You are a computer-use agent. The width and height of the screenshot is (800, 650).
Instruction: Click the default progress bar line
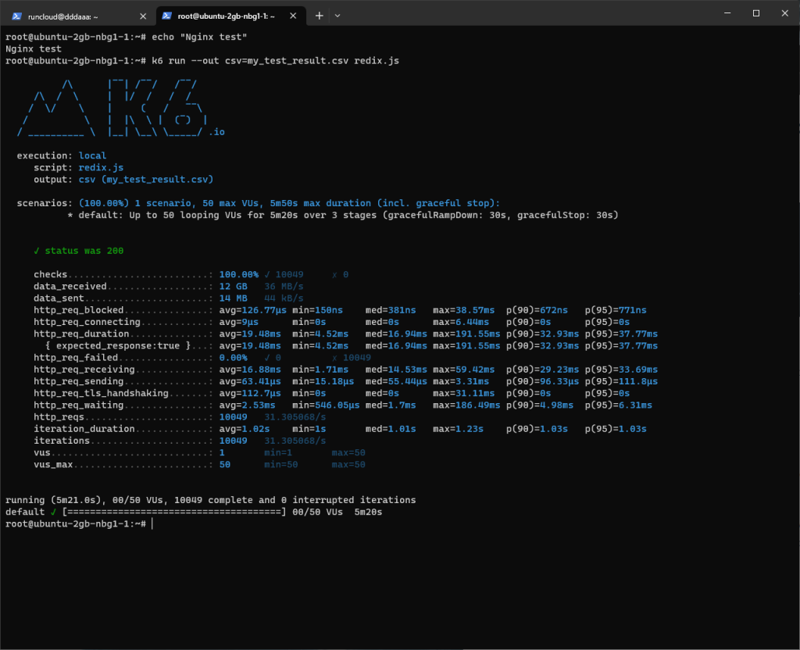point(194,512)
